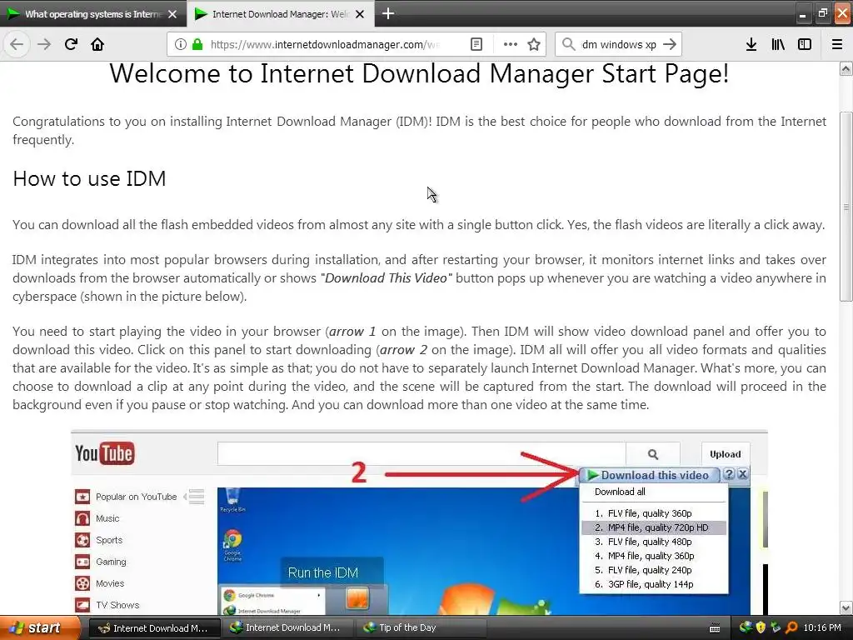Click the YouTube search field in picture
Viewport: 853px width, 640px height.
[422, 454]
